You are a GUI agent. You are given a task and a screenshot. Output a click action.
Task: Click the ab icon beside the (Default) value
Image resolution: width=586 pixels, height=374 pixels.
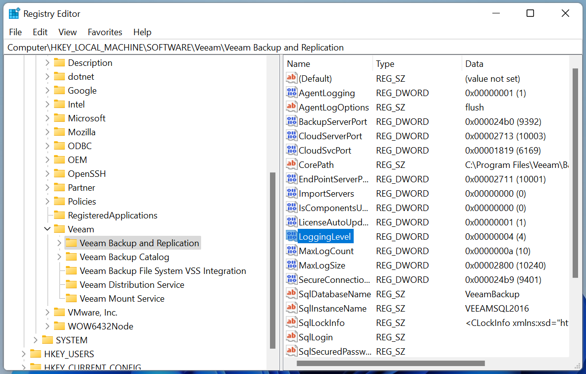click(x=291, y=78)
